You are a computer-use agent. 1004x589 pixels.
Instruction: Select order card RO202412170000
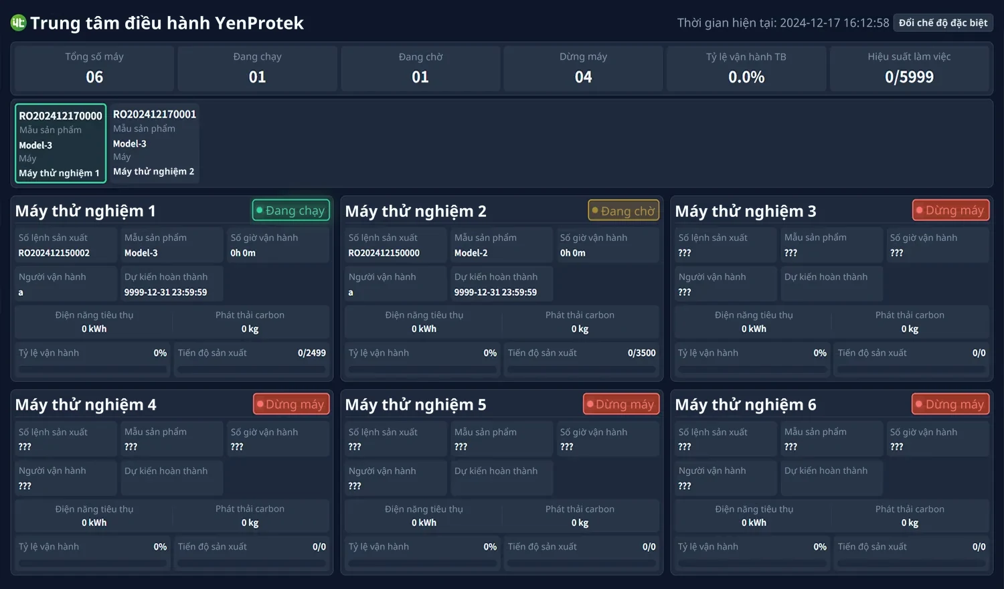pyautogui.click(x=60, y=143)
